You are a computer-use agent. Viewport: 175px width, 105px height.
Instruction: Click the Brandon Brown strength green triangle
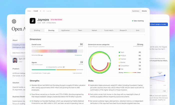point(30,85)
